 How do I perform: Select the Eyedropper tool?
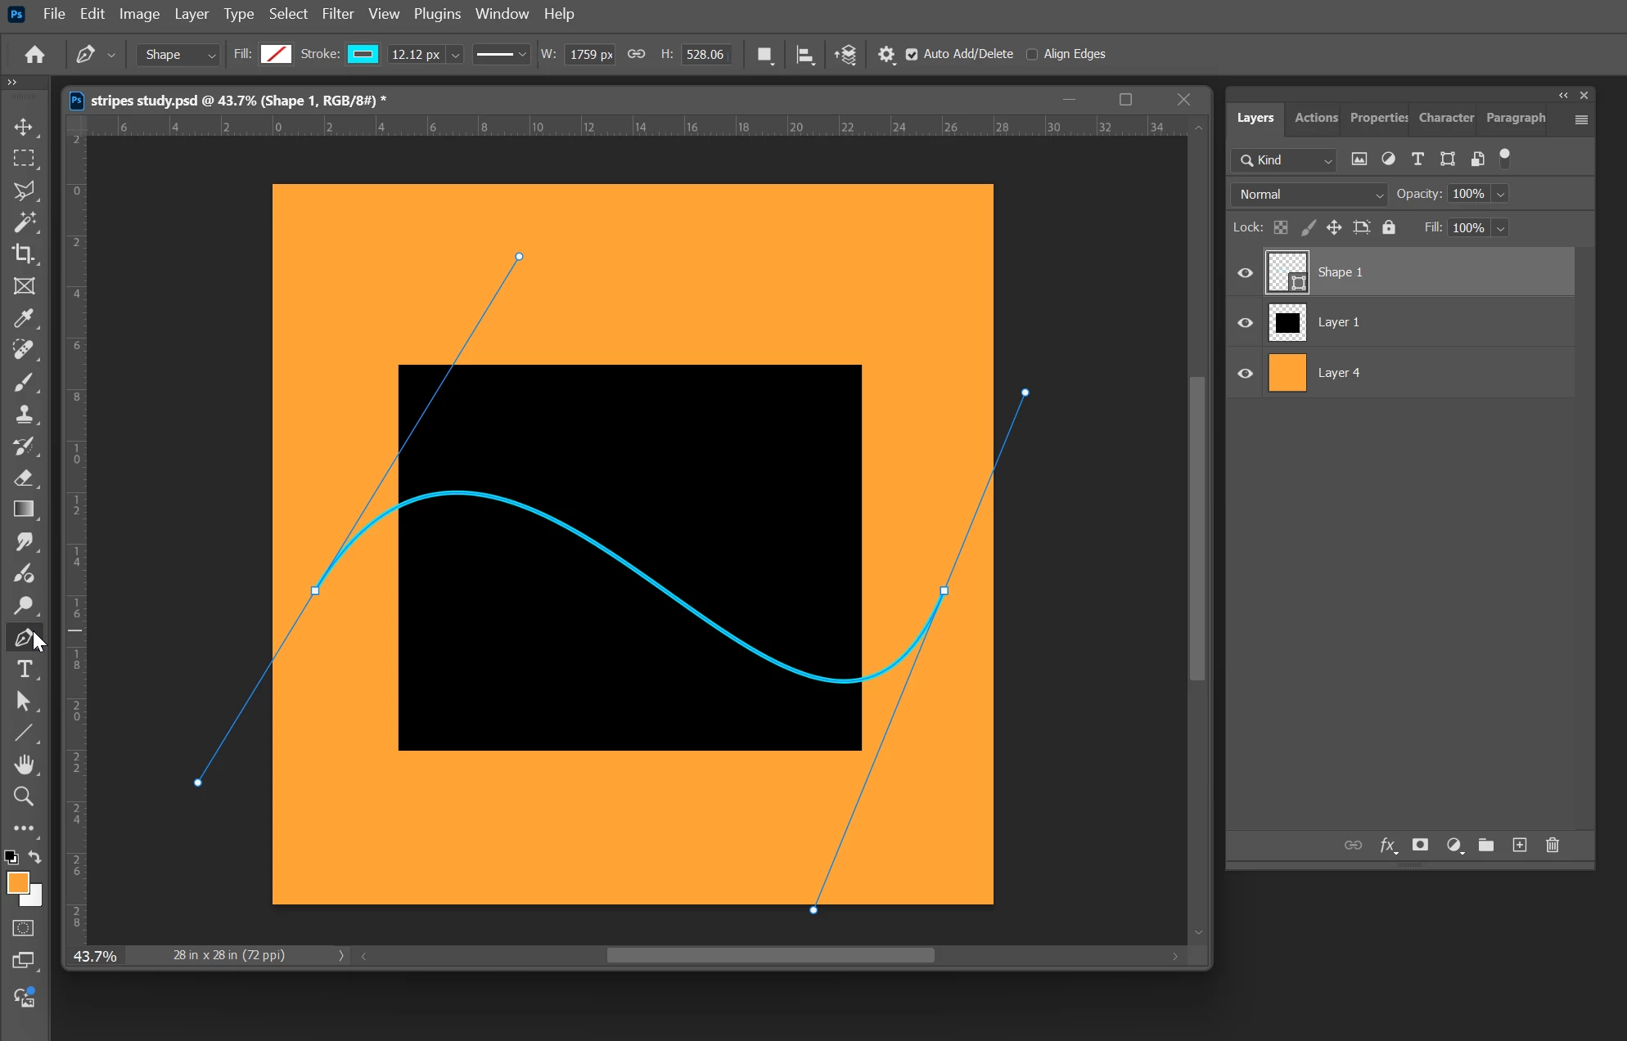(24, 318)
